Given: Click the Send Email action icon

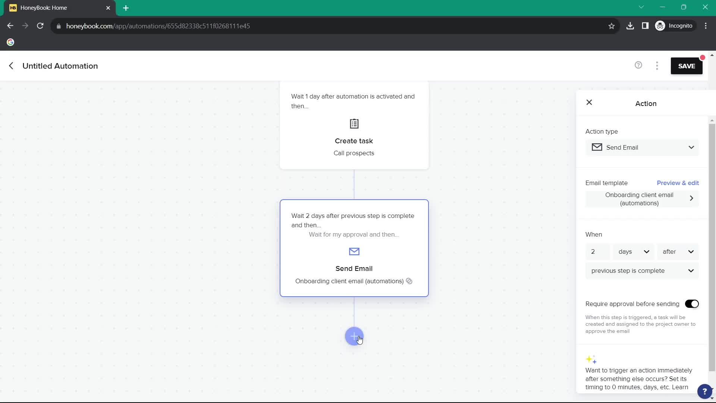Looking at the screenshot, I should [354, 252].
